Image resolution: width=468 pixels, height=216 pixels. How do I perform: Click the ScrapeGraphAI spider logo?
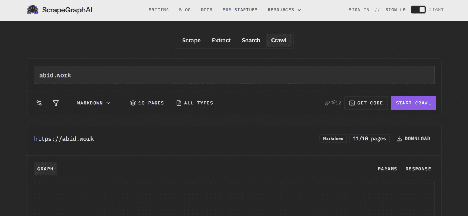(32, 10)
